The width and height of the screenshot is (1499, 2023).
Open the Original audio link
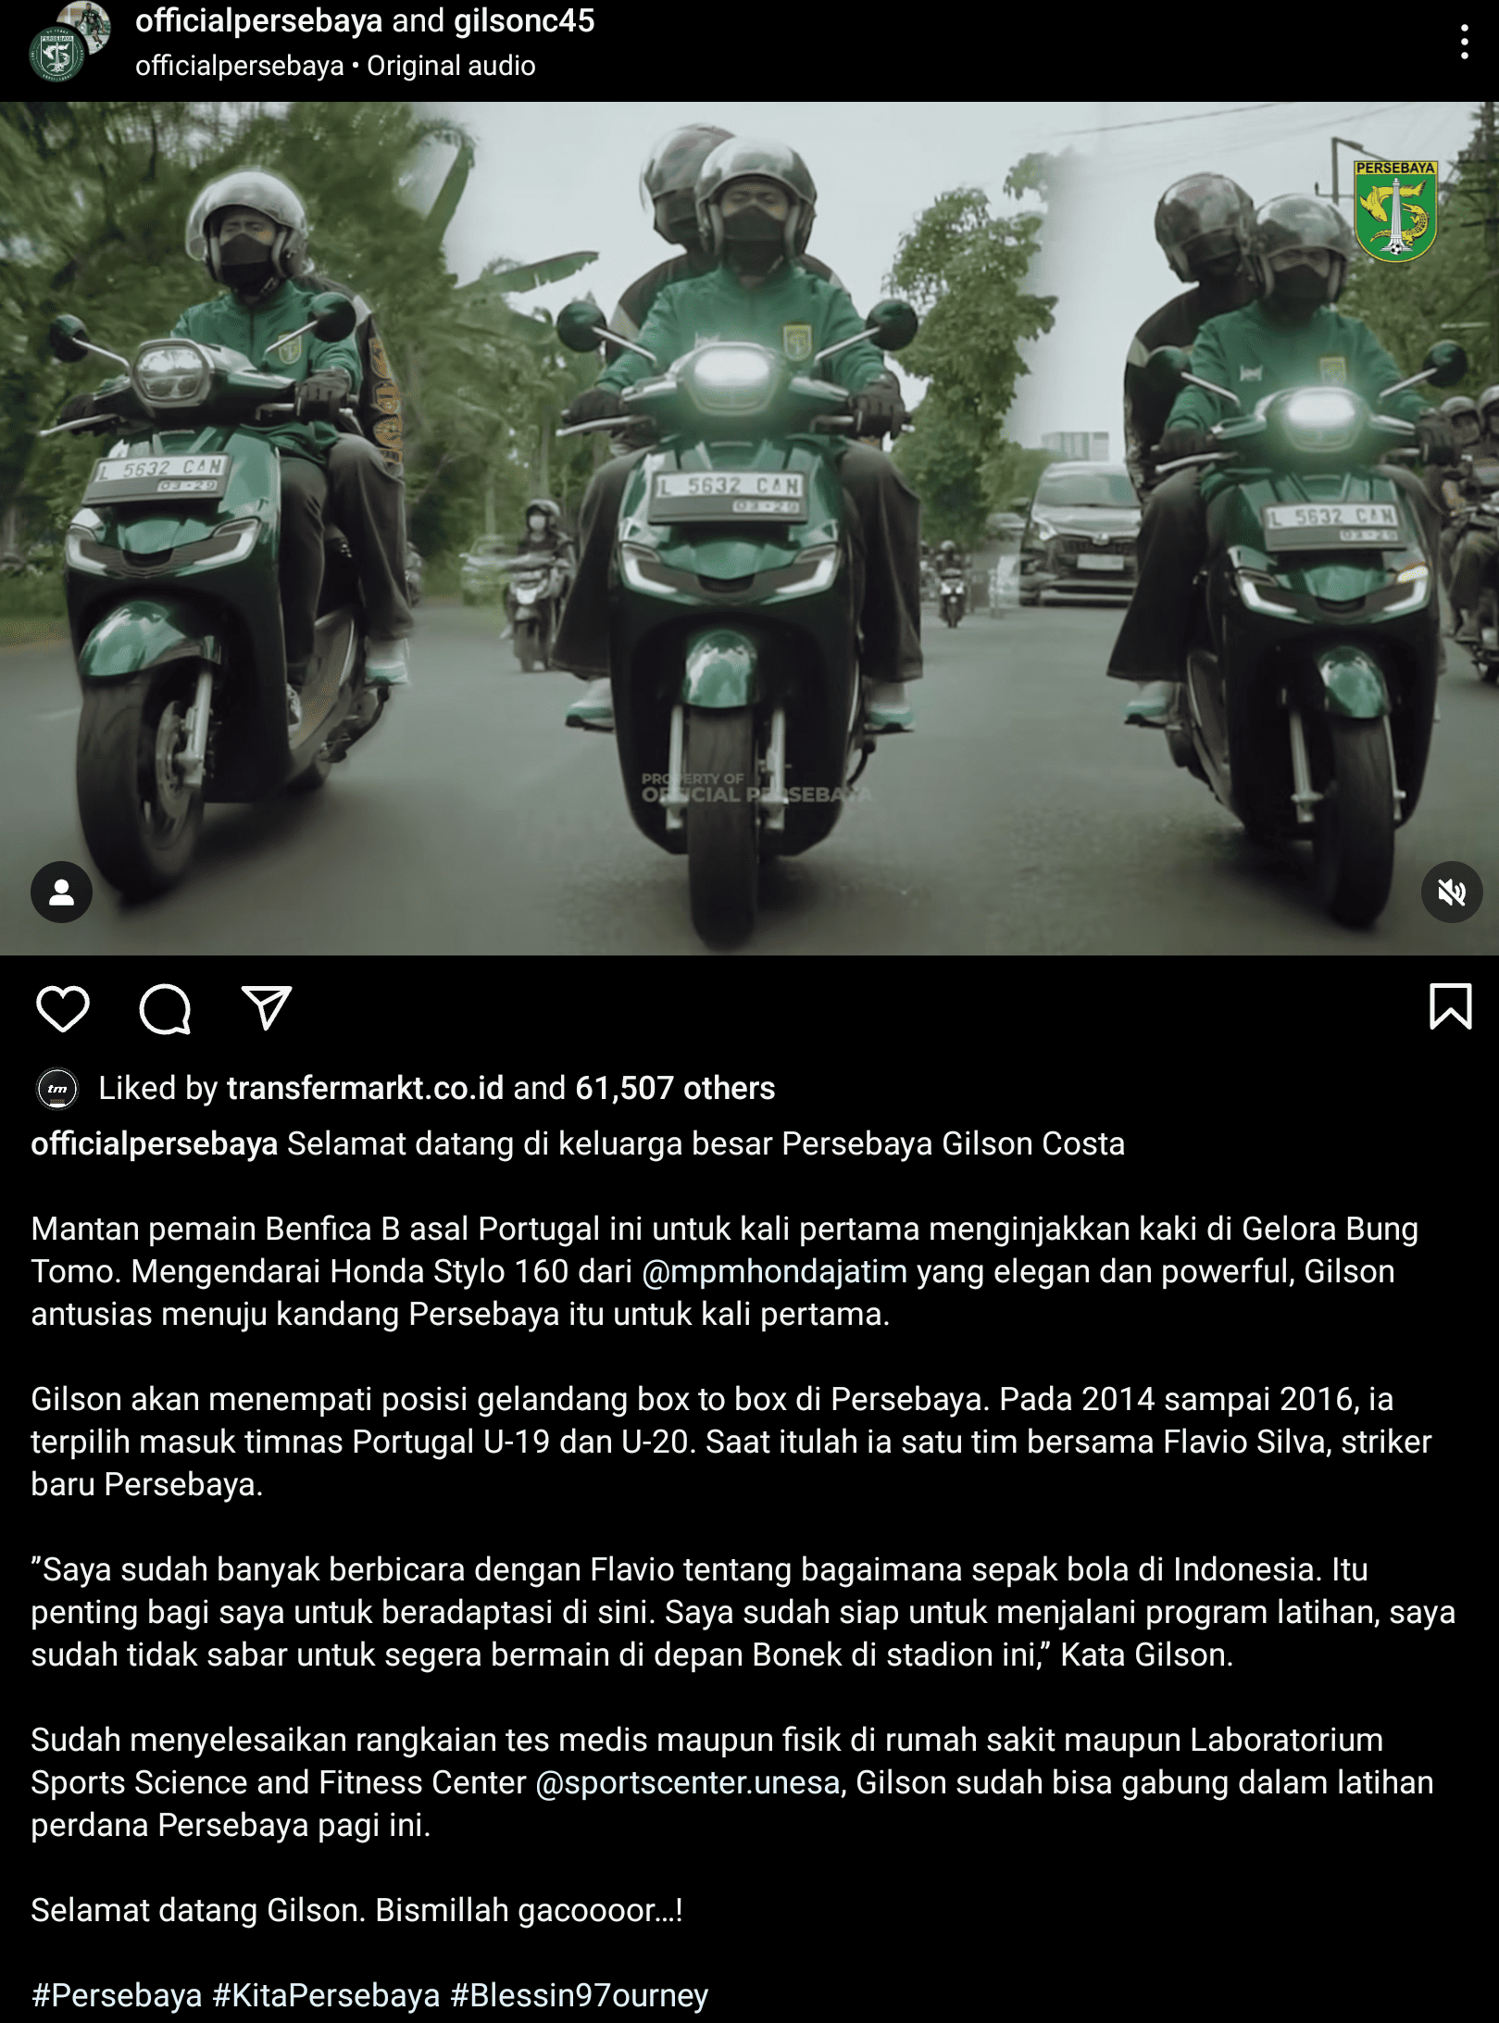[x=451, y=67]
